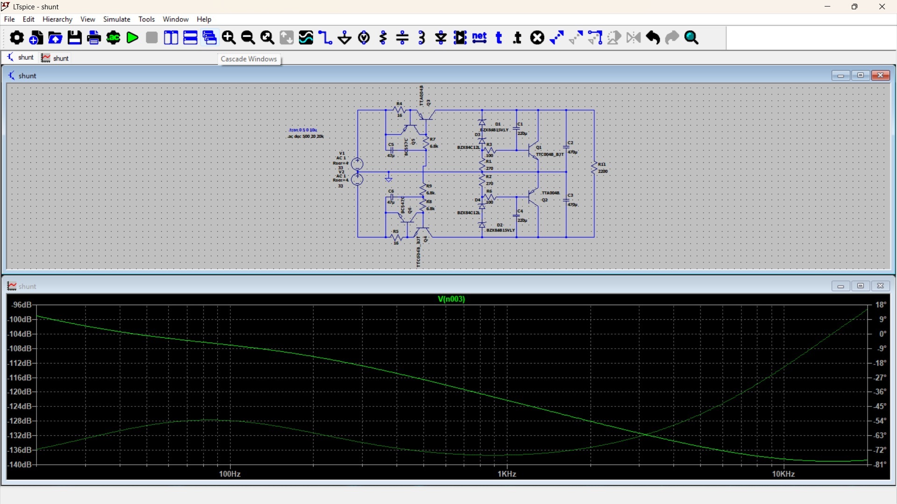Open the Simulate menu
Image resolution: width=897 pixels, height=504 pixels.
coord(116,19)
